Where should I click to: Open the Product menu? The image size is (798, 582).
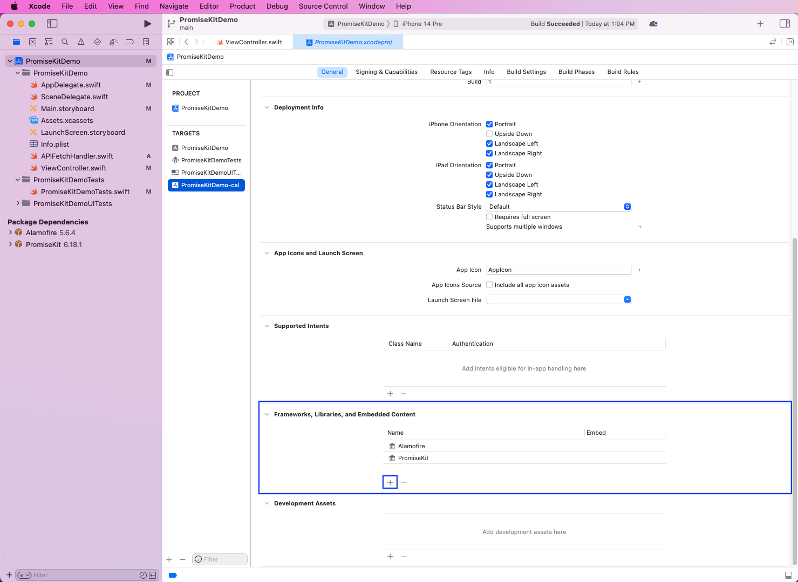(242, 6)
